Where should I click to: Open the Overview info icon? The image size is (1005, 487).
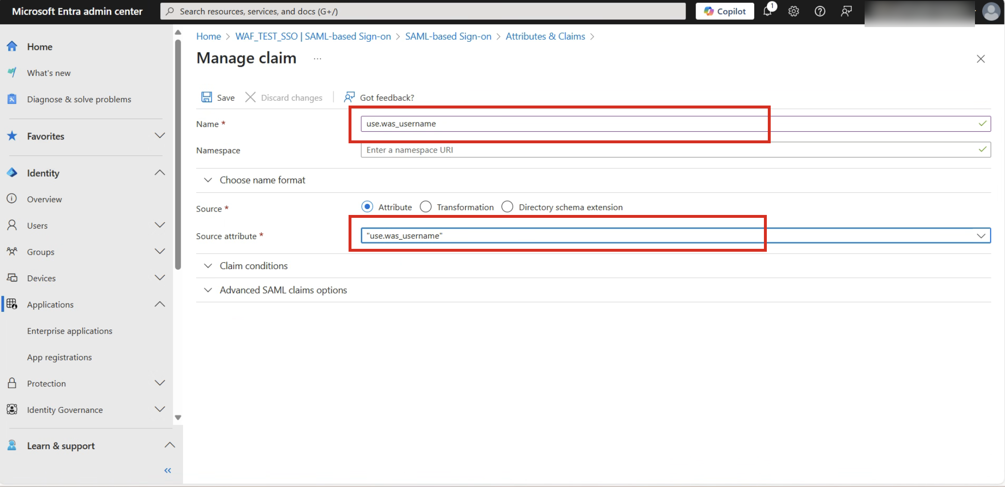pyautogui.click(x=12, y=199)
